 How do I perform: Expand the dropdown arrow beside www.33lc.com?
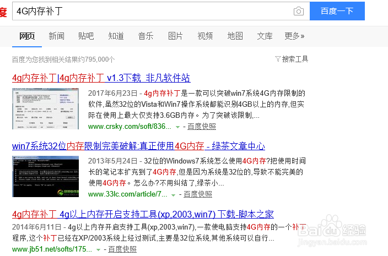[x=174, y=195]
